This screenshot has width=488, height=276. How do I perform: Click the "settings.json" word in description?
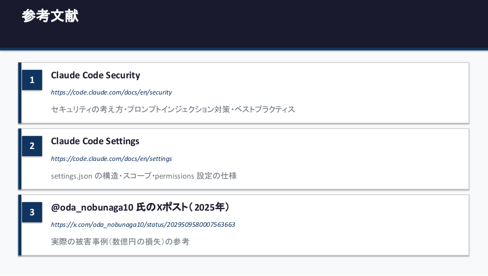coord(71,176)
